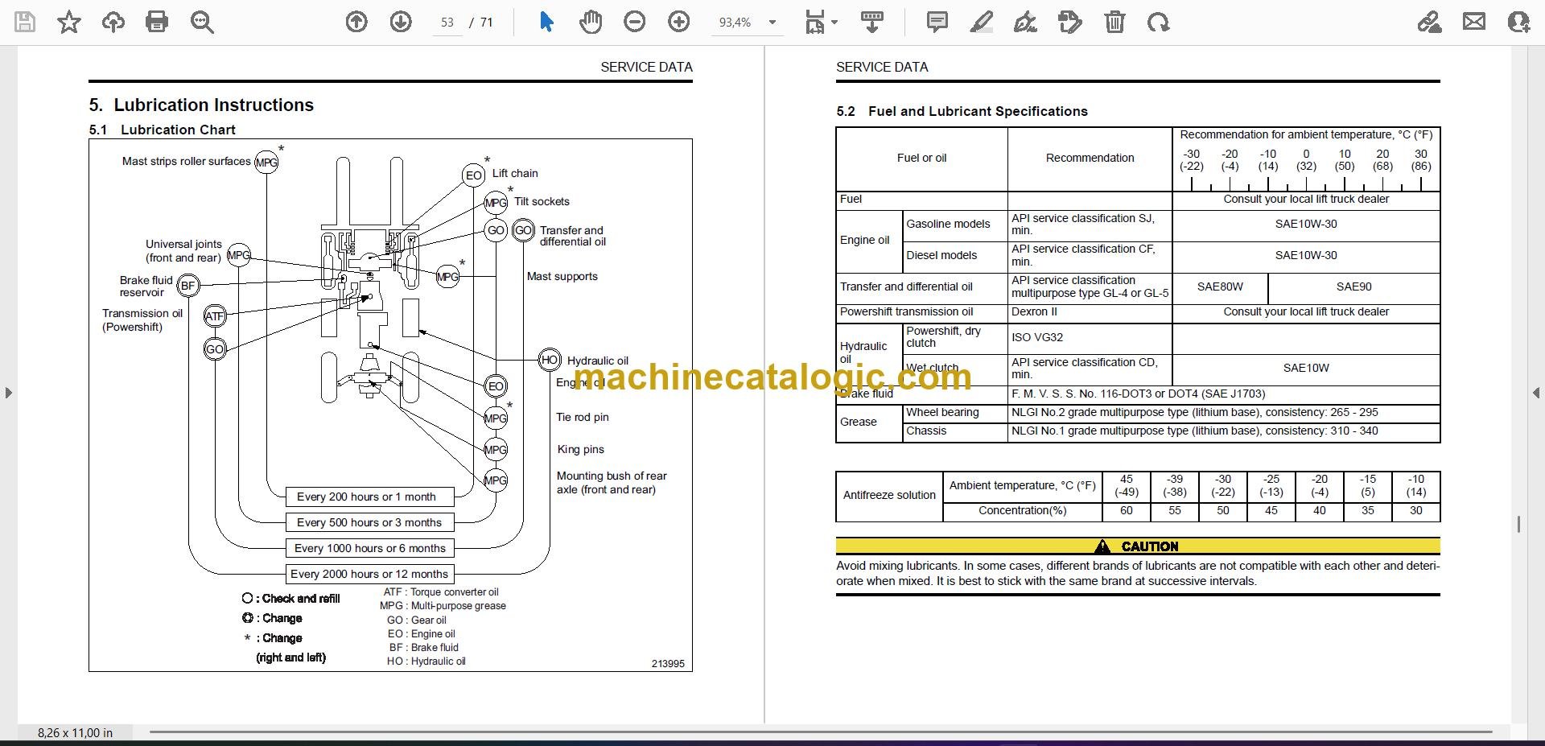Click the page size '8,26 x 11,00 in' indicator
1545x746 pixels.
click(x=75, y=733)
